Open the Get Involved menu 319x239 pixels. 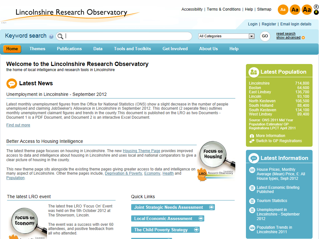tap(175, 49)
